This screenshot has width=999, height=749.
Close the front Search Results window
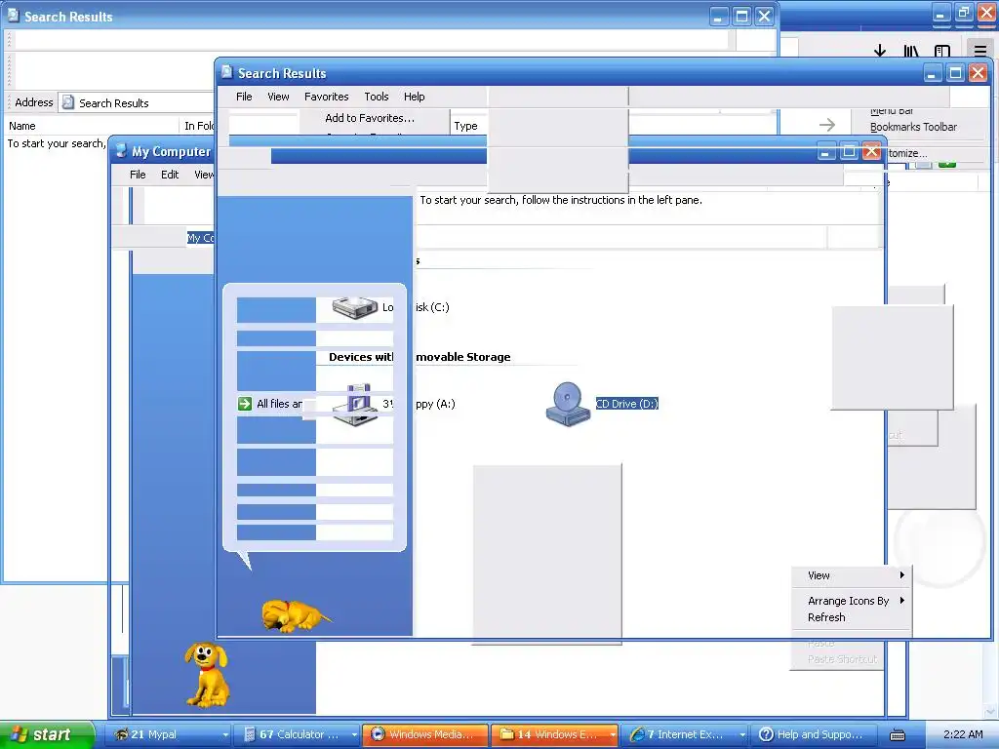point(978,73)
